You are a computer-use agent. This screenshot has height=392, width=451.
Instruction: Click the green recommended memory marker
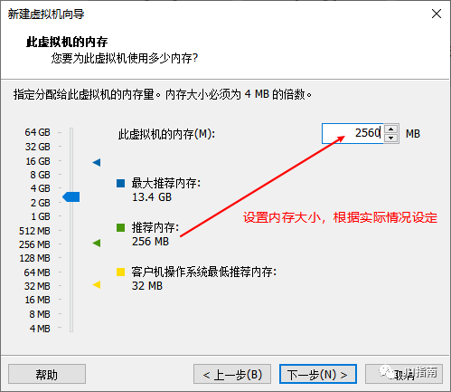pos(97,243)
